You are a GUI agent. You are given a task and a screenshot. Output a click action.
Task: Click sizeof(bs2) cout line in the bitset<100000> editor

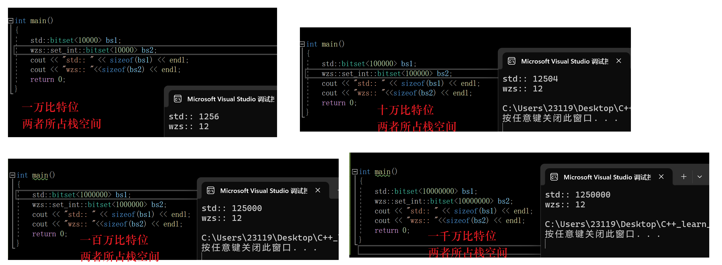397,93
